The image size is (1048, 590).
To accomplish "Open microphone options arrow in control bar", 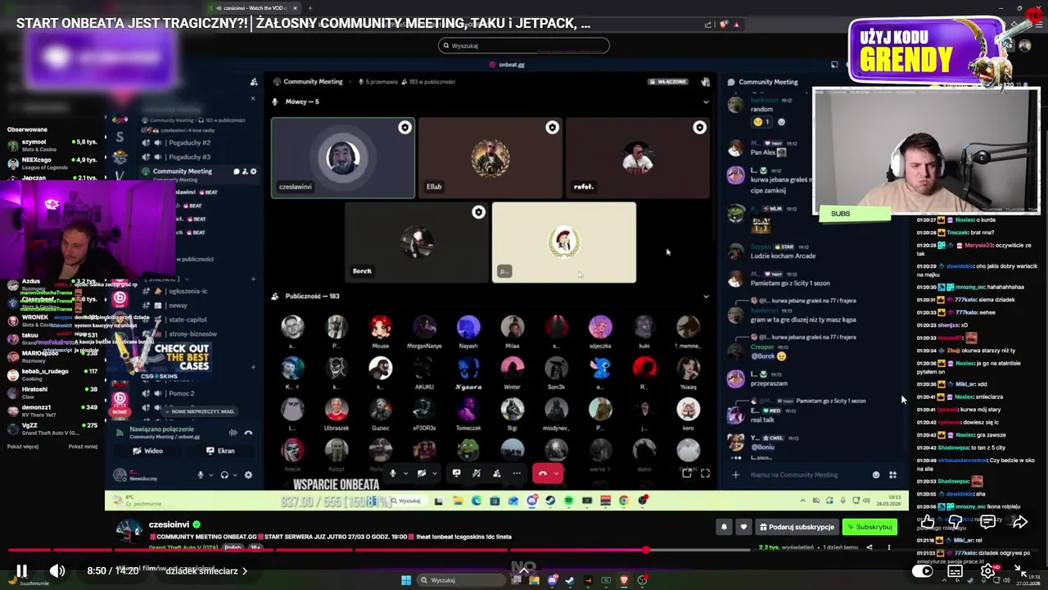I will 405,473.
